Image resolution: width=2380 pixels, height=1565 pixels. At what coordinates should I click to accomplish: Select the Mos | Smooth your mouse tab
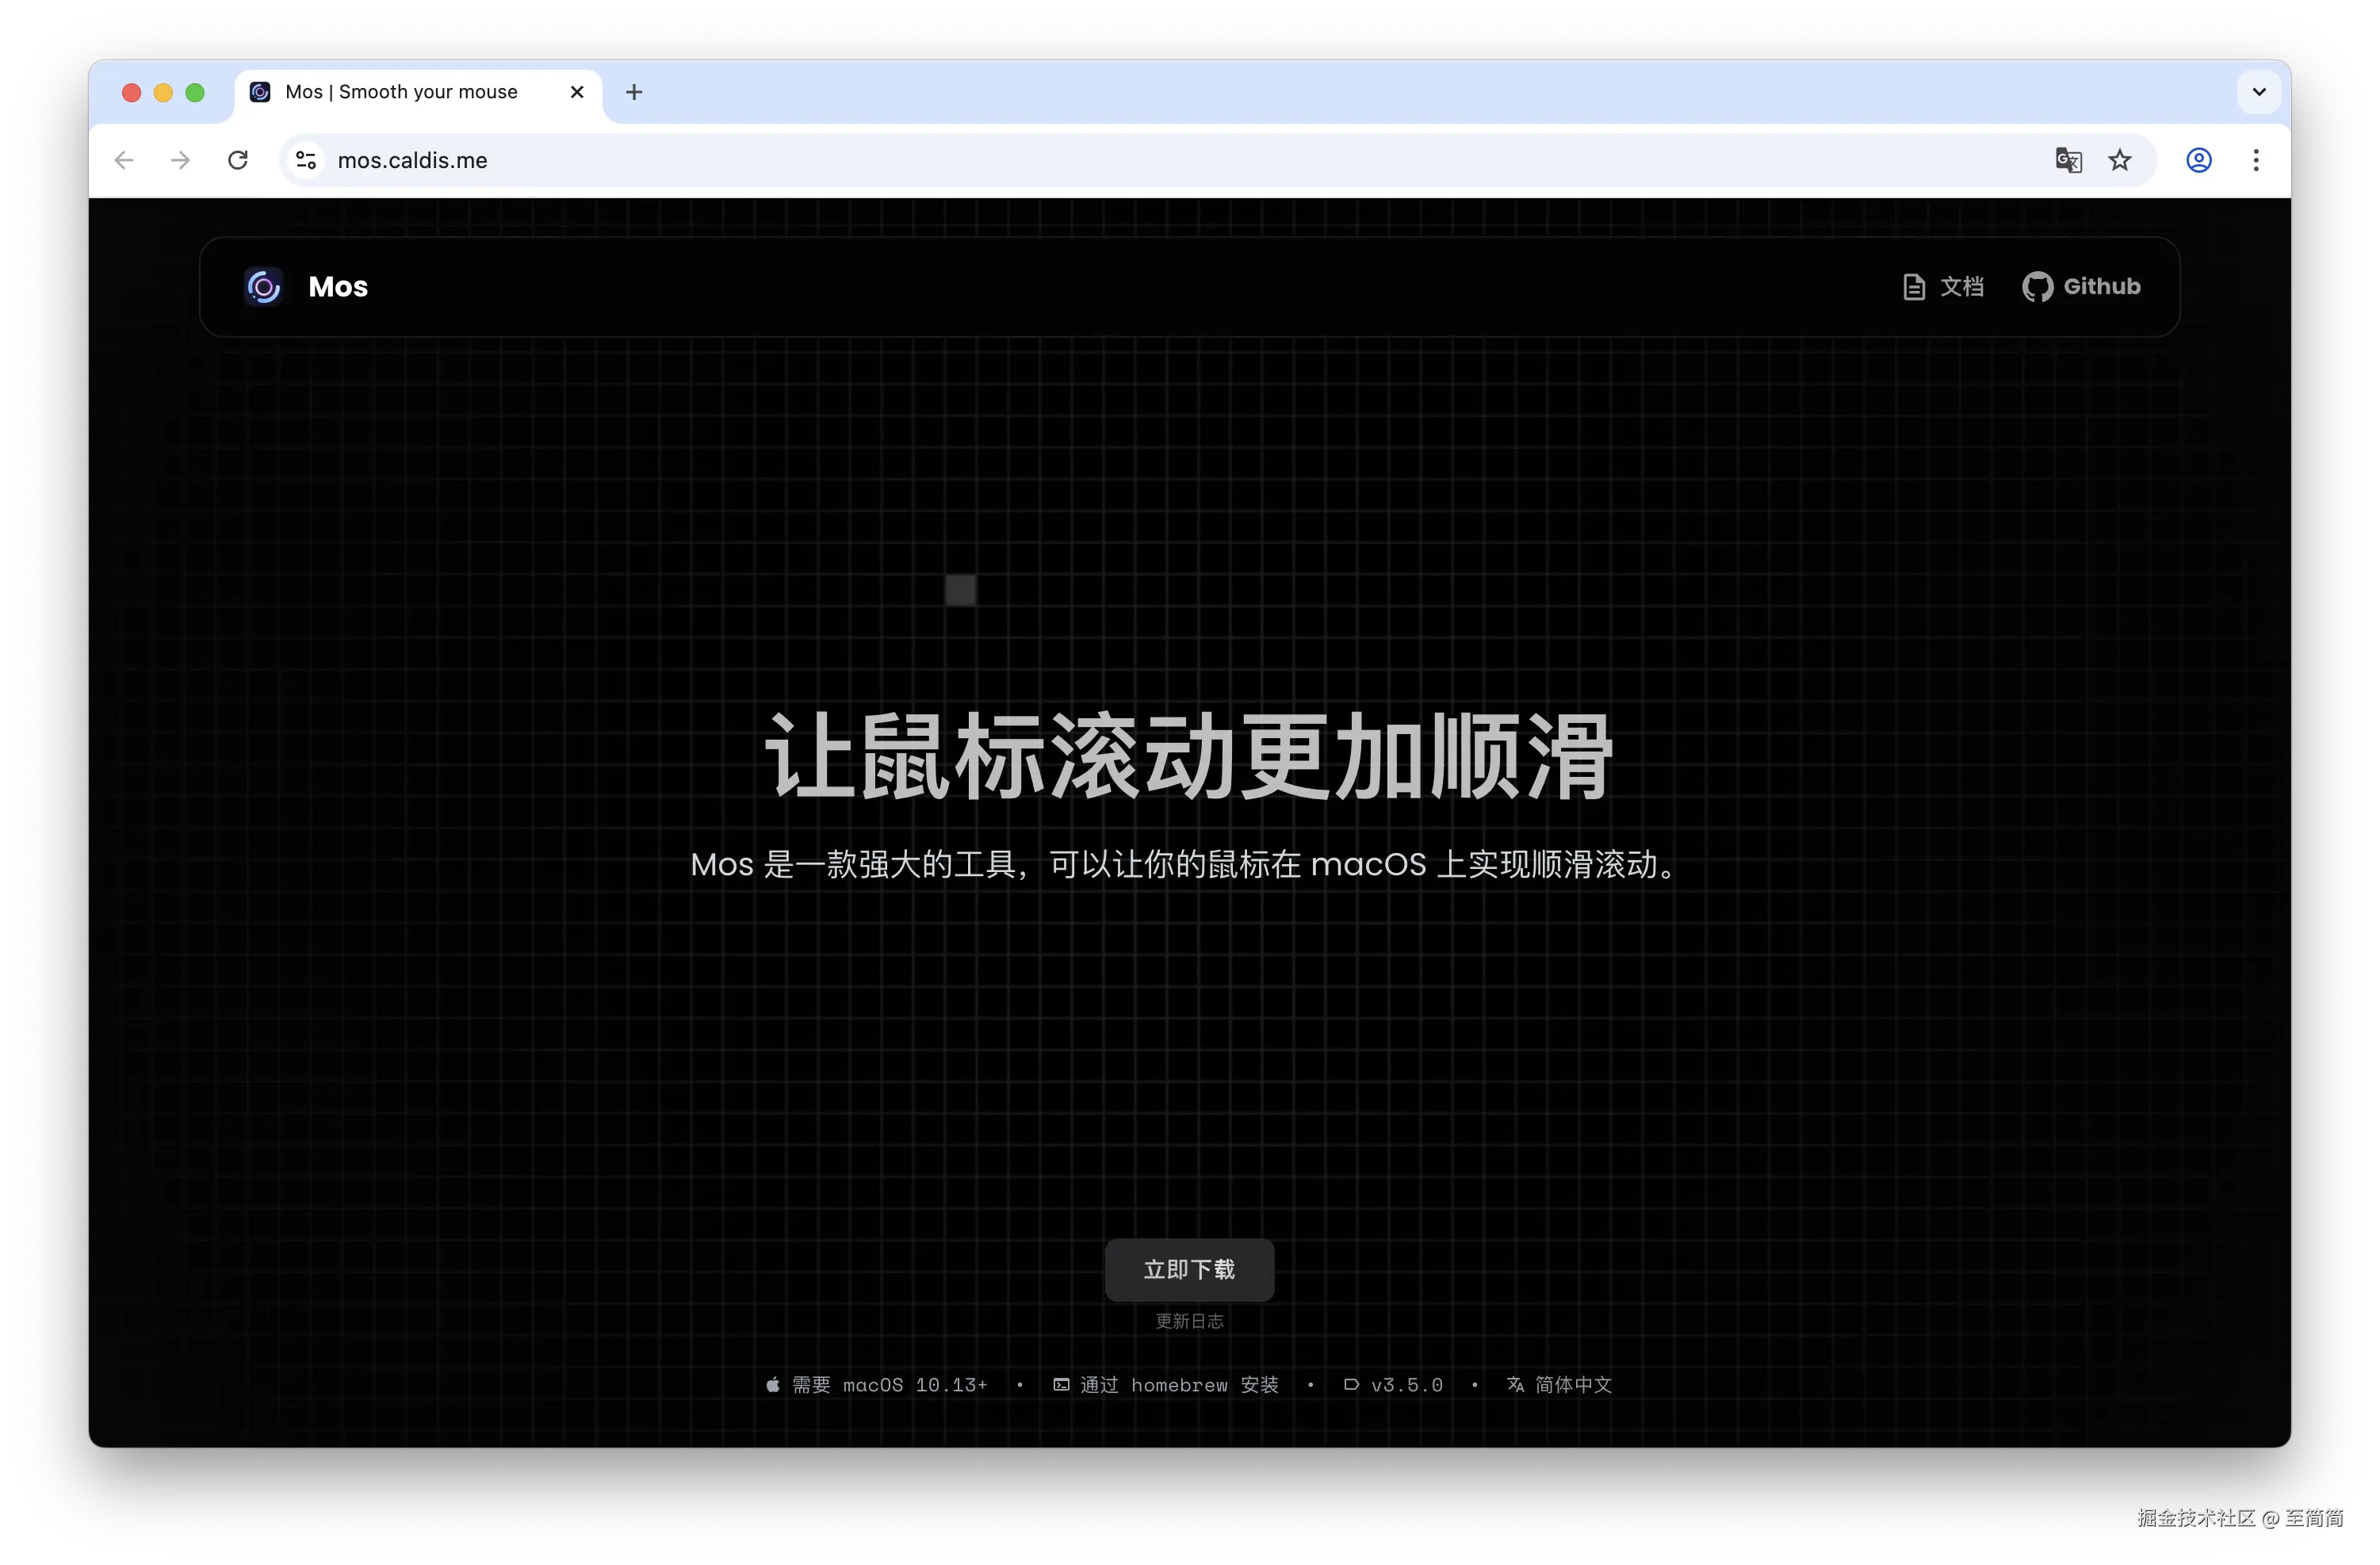(x=400, y=91)
